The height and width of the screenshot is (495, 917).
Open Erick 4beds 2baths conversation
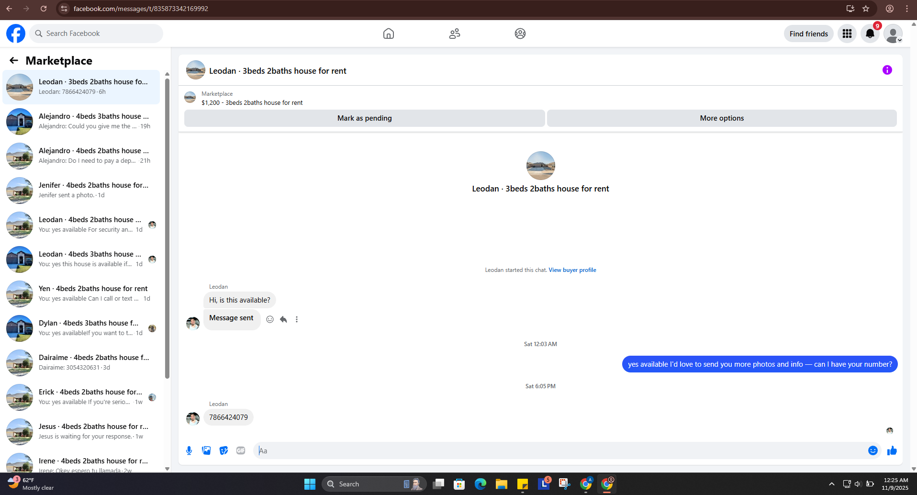[81, 397]
